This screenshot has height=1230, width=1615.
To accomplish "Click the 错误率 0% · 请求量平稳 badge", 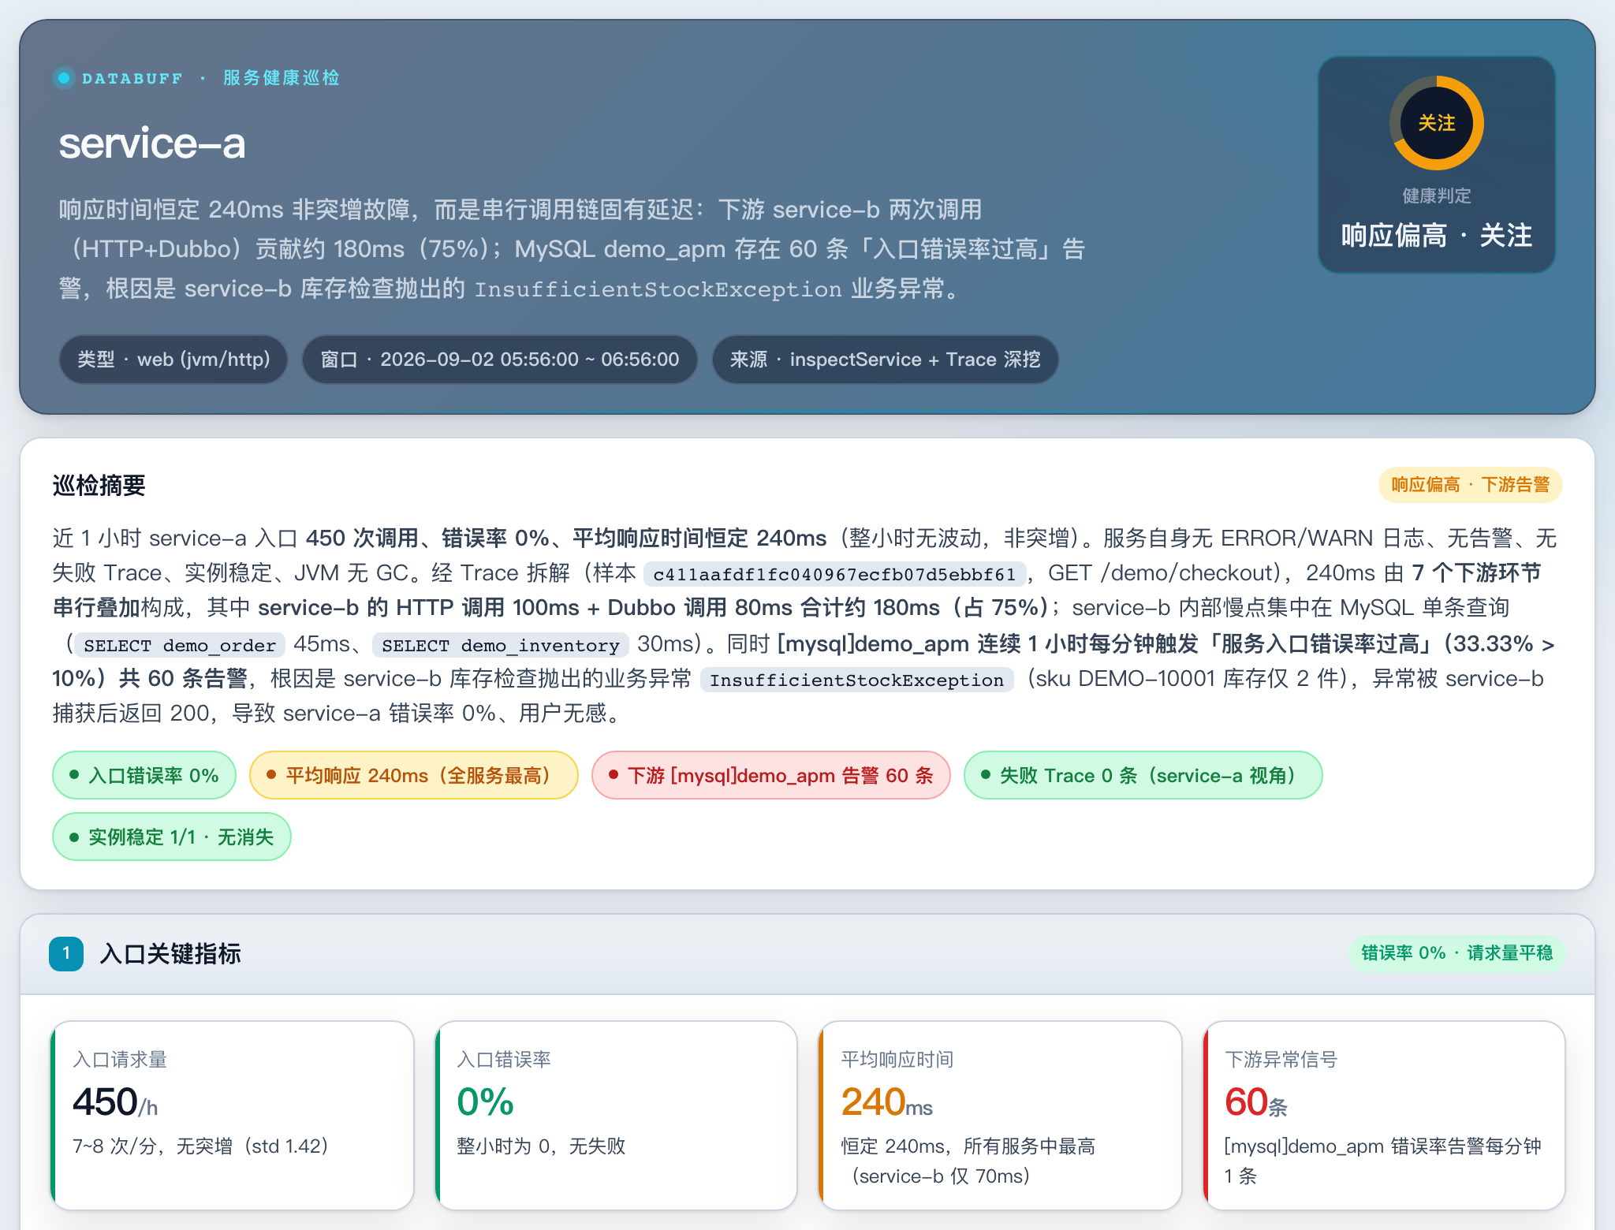I will tap(1456, 953).
